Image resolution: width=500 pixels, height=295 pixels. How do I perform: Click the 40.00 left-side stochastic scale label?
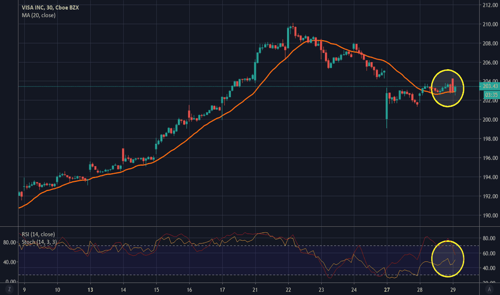tap(10, 262)
